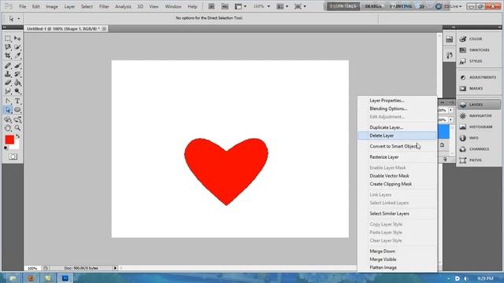Select the Spot Healing Brush tool
This screenshot has width=504, height=283.
point(8,66)
